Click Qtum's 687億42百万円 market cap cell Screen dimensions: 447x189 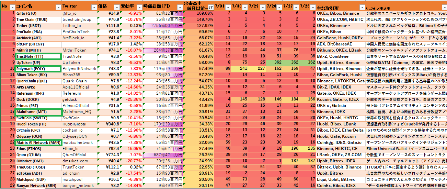(163, 155)
